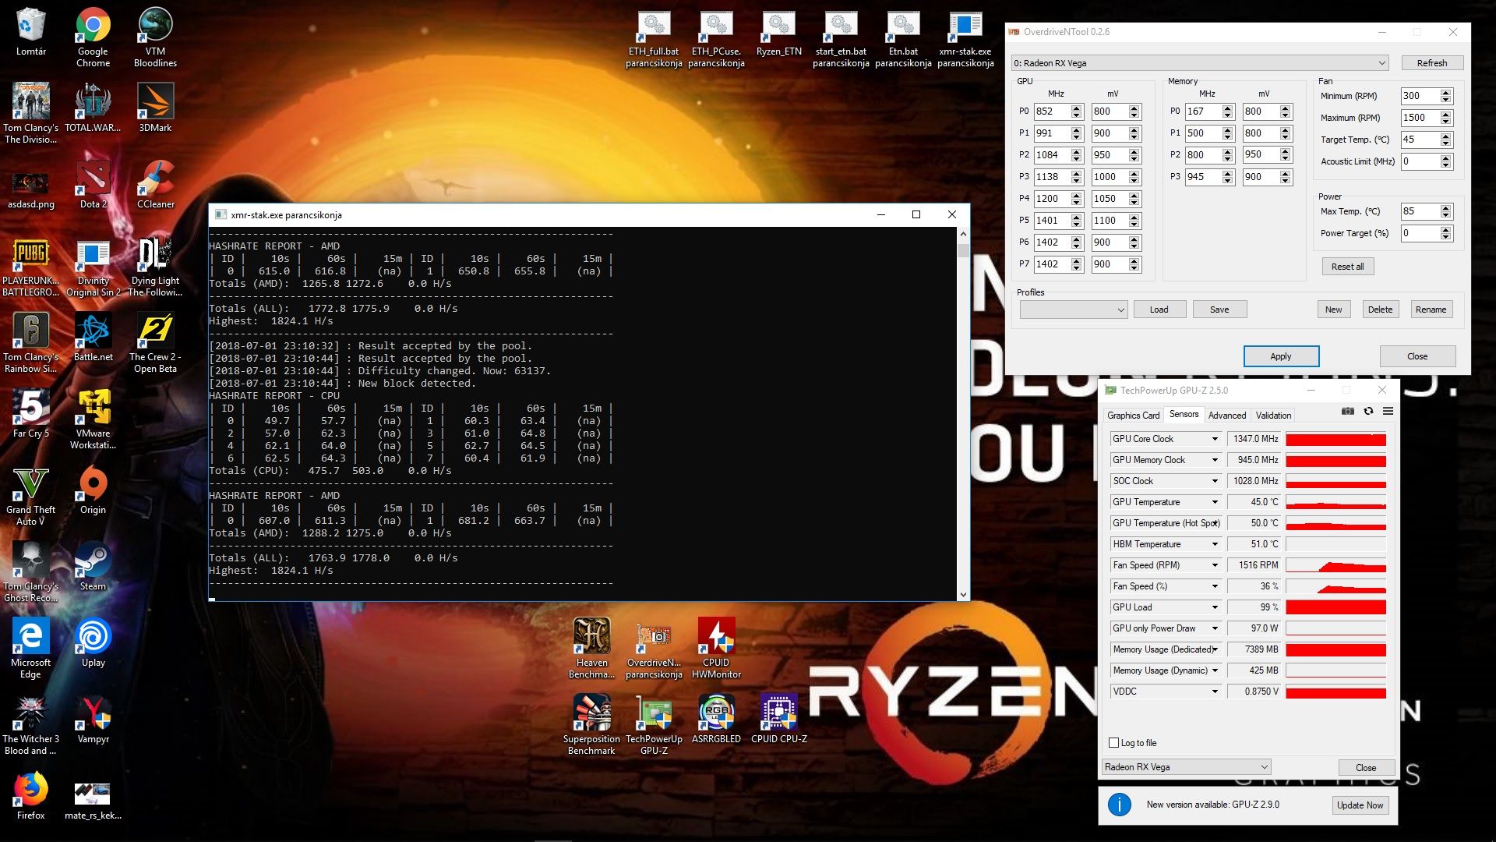Open GPU Memory Clock sensor dropdown
This screenshot has height=842, width=1496.
click(x=1215, y=460)
